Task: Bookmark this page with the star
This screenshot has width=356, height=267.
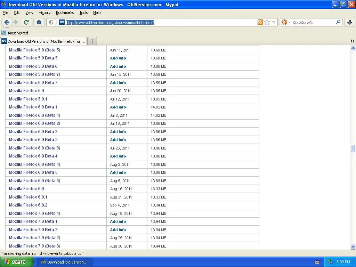Action: [267, 22]
